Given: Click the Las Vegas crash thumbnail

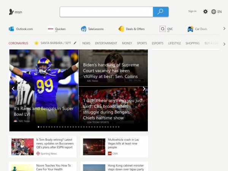Looking at the screenshot, I should point(94,147).
